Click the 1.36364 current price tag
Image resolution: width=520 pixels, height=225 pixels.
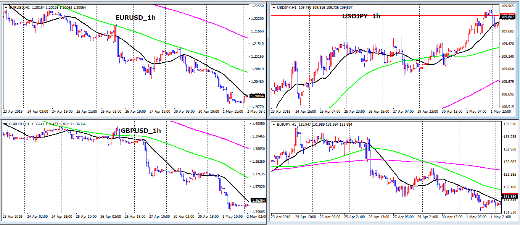pos(259,200)
